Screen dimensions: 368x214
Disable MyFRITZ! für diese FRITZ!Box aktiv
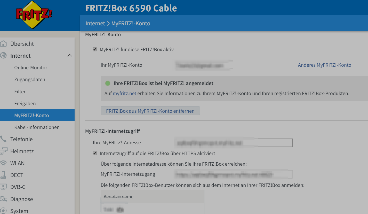pos(95,49)
